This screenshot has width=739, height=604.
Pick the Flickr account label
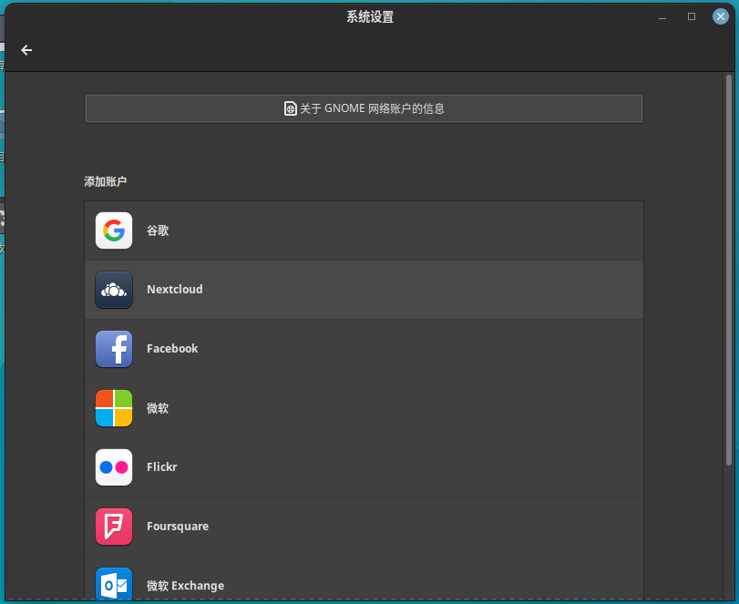162,467
